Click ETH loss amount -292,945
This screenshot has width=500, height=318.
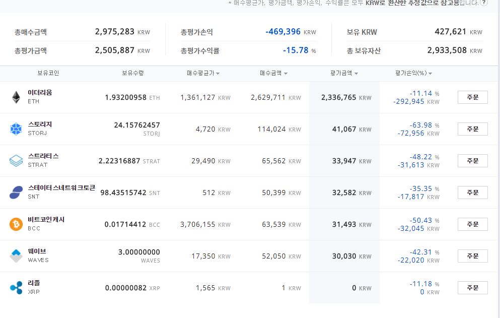point(409,101)
